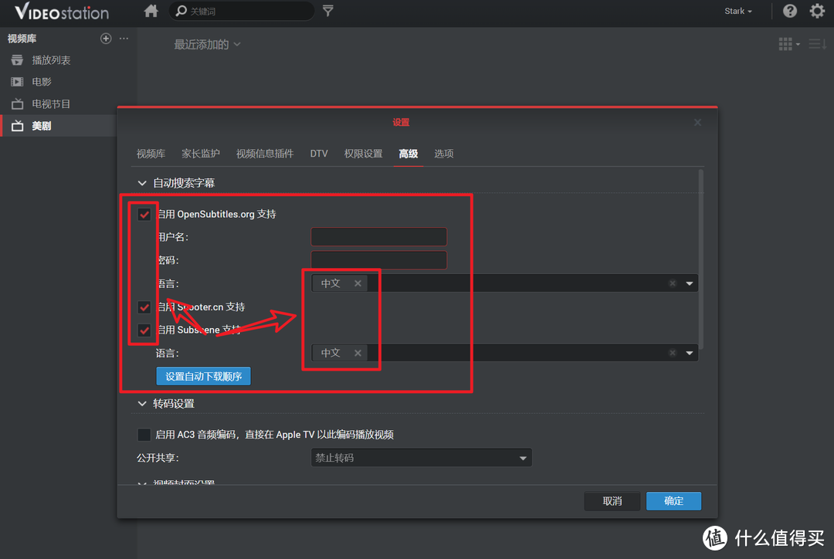Click the 用户名 input field
Viewport: 834px width, 559px height.
[x=378, y=237]
